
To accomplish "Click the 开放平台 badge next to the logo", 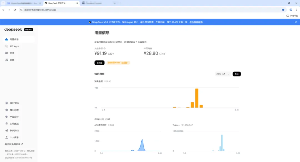I will pos(29,30).
